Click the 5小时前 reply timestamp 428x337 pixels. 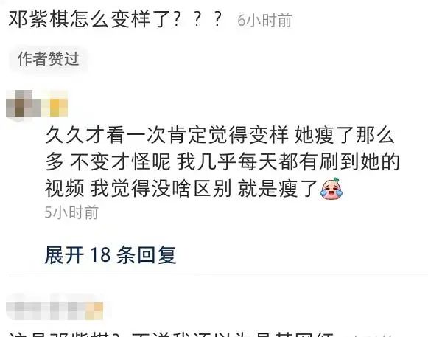point(71,212)
